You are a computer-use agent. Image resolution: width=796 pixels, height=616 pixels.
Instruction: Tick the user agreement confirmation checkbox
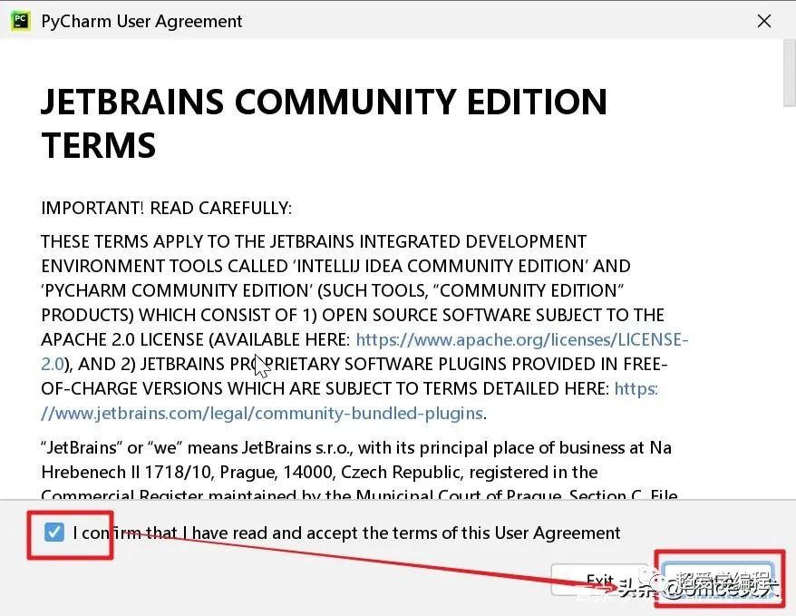(53, 533)
